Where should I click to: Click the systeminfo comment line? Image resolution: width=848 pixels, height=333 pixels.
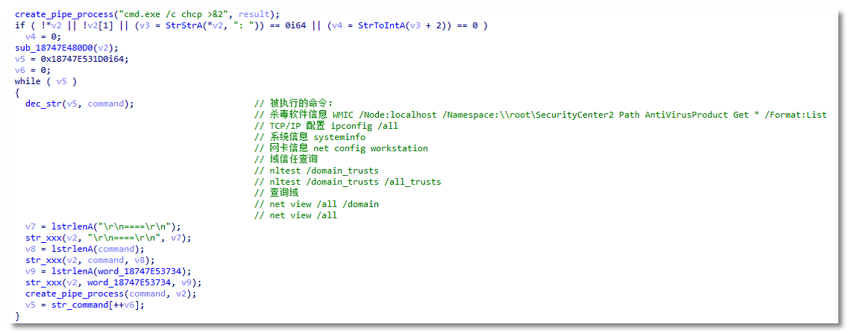coord(310,137)
